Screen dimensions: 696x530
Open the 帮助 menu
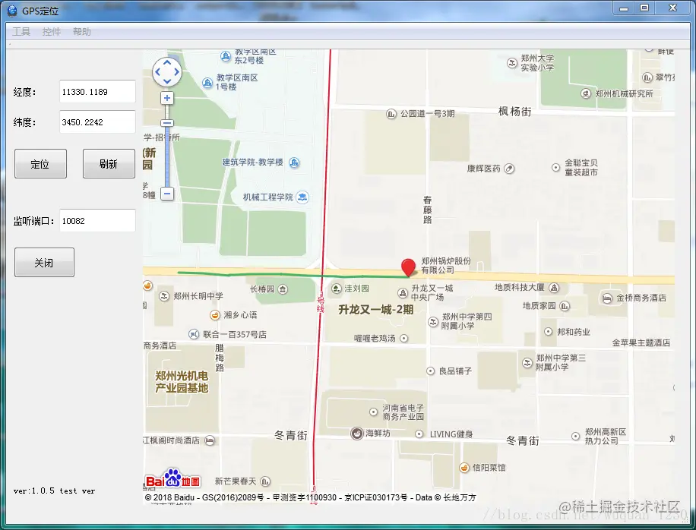pos(81,31)
